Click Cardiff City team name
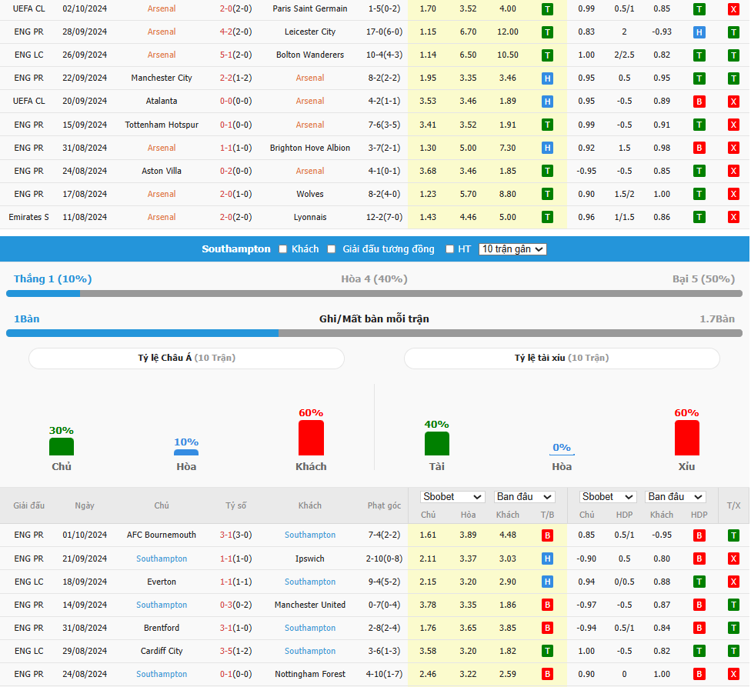 (162, 651)
